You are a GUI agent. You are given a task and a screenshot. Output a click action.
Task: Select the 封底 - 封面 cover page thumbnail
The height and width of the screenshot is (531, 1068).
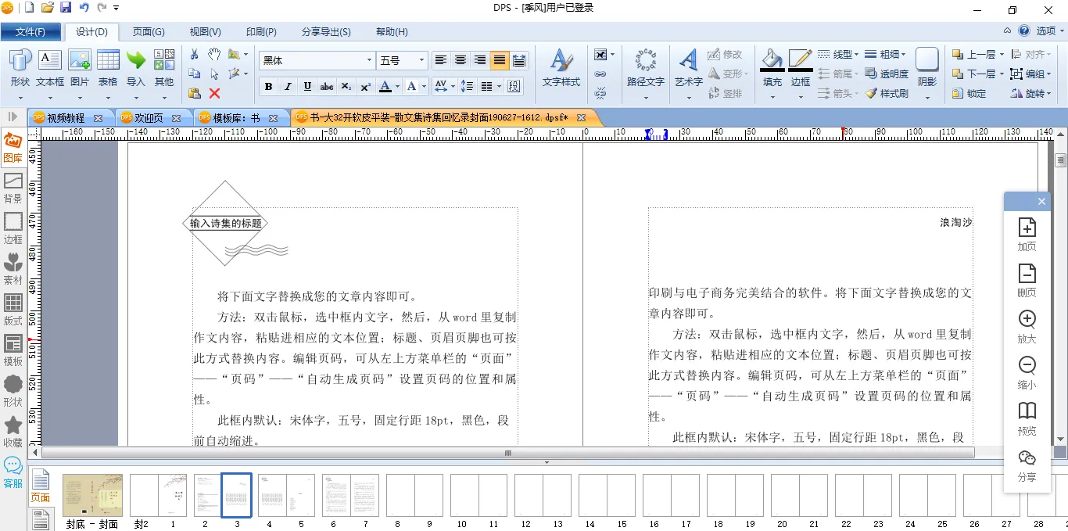(x=92, y=495)
